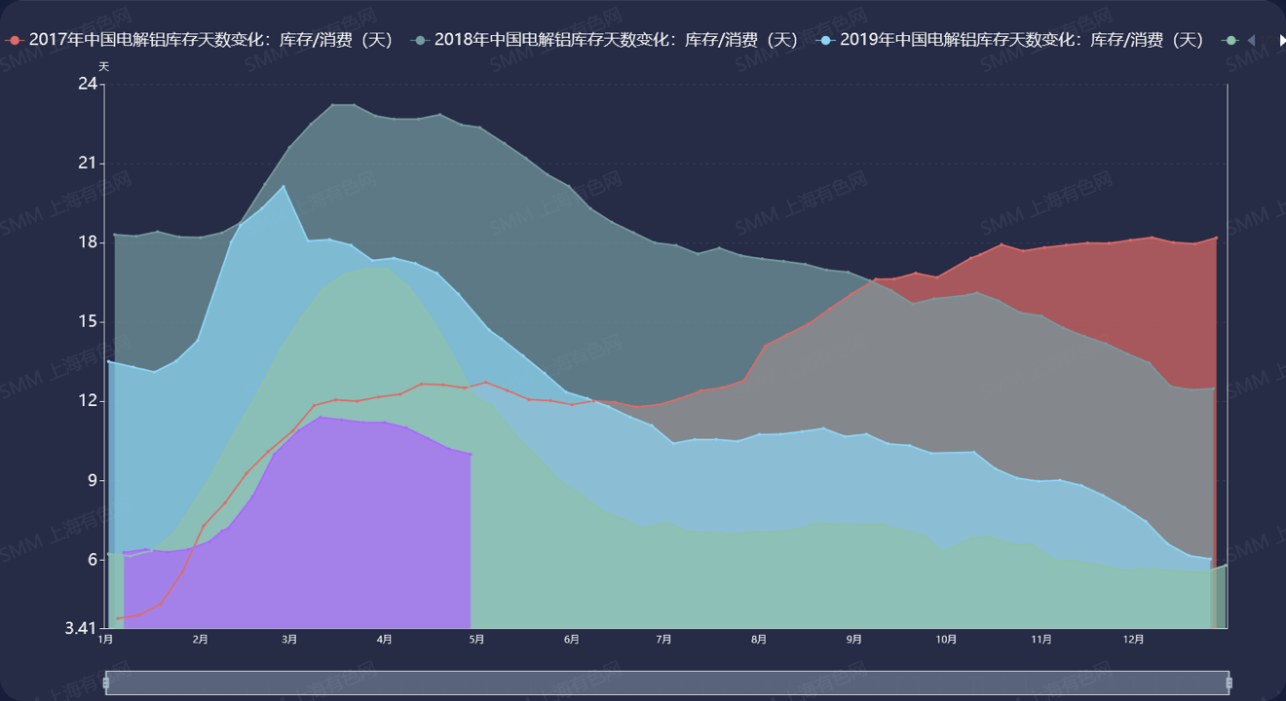Click the red 2017 shaded area near December

[1169, 292]
